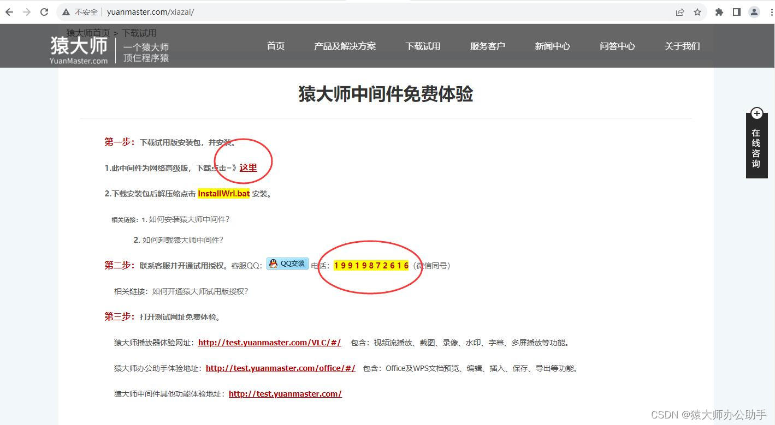Click the 第一步 step label
775x425 pixels.
[120, 142]
